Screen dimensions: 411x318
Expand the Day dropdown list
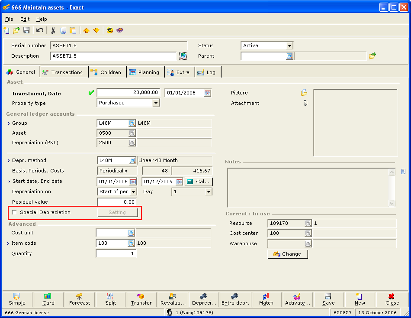click(x=209, y=191)
